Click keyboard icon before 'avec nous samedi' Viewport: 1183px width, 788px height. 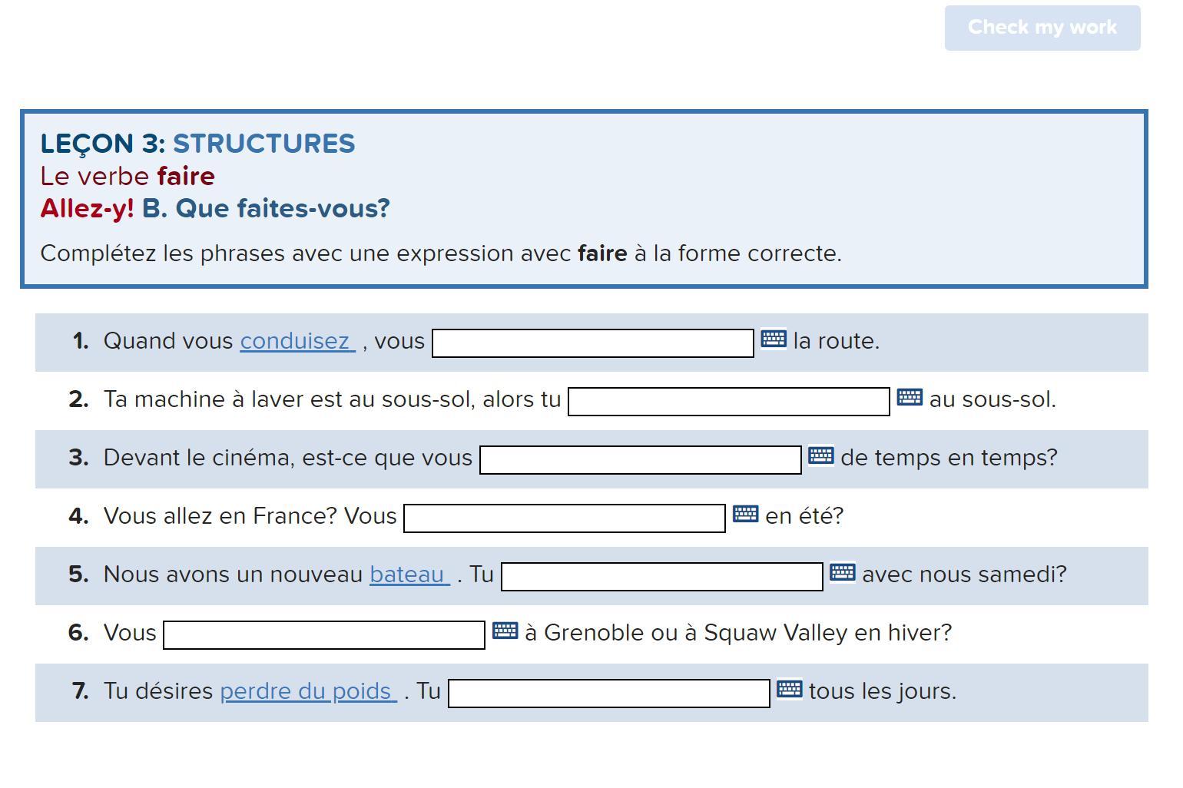842,572
